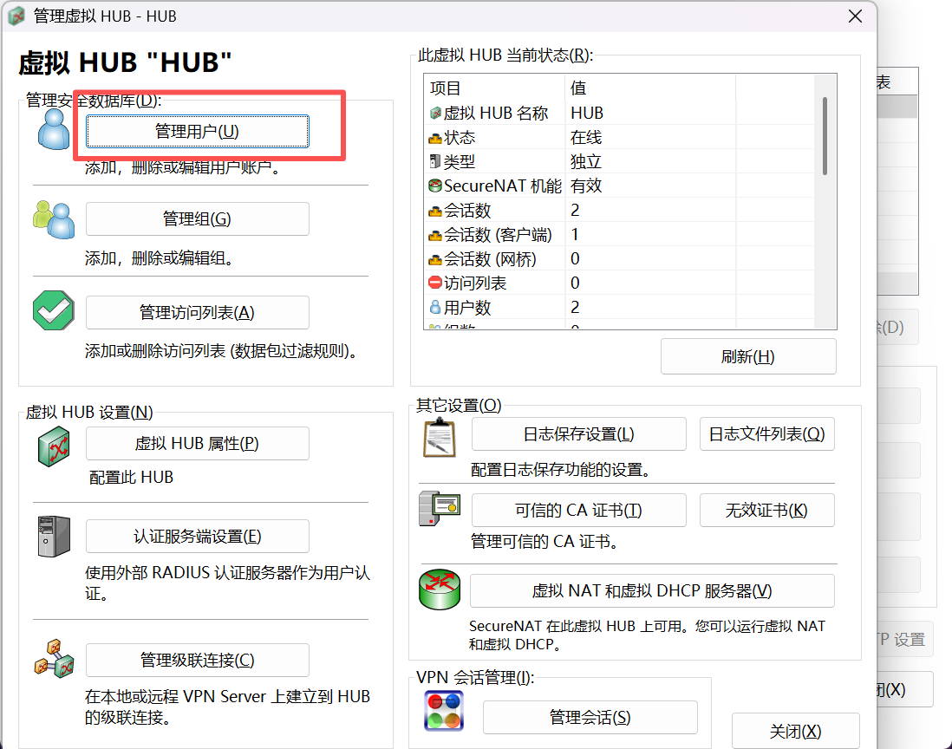
Task: Click the green checkmark access list icon
Action: (54, 310)
